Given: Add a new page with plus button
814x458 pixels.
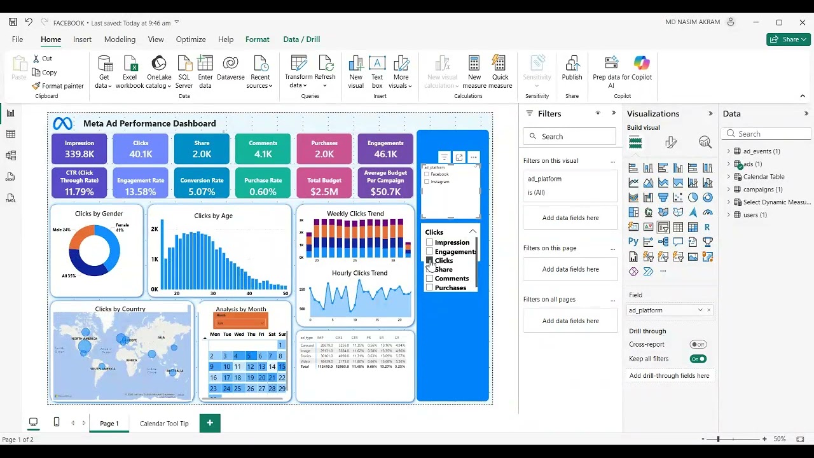Looking at the screenshot, I should tap(209, 422).
